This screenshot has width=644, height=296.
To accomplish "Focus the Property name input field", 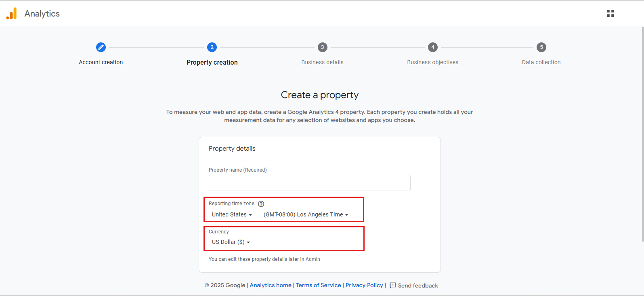I will 310,183.
